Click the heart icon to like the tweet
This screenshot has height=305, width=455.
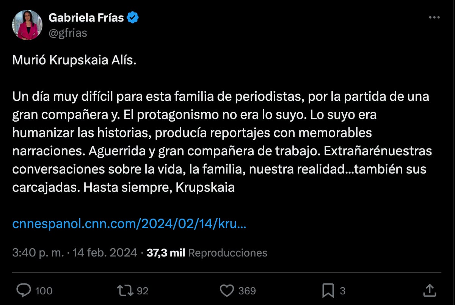(x=227, y=291)
